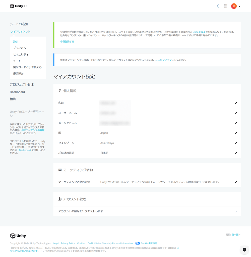This screenshot has width=251, height=257.
Task: Select プライバシー in the sidebar
Action: pos(21,48)
